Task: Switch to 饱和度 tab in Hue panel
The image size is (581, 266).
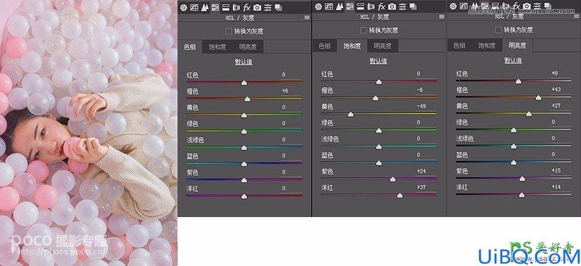Action: coord(217,47)
